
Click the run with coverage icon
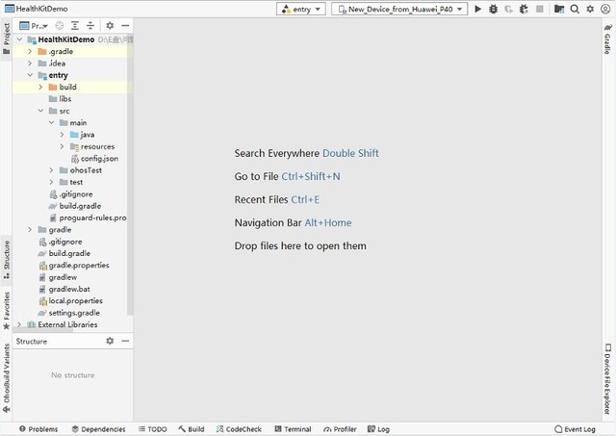tap(508, 9)
